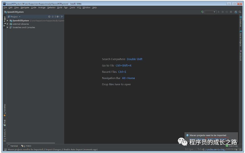Toggle the Web side tab

(x=5, y=123)
